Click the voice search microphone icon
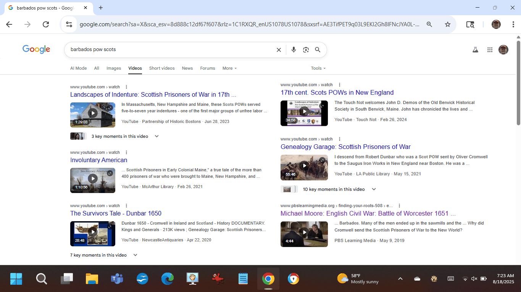The image size is (521, 292). pos(294,50)
